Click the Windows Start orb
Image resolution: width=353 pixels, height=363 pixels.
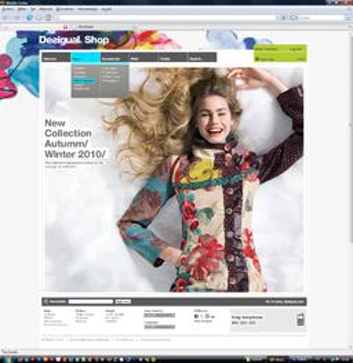(9, 359)
